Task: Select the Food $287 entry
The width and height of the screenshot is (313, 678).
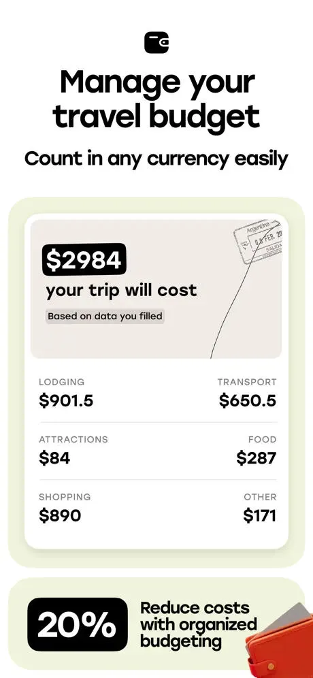Action: (257, 451)
